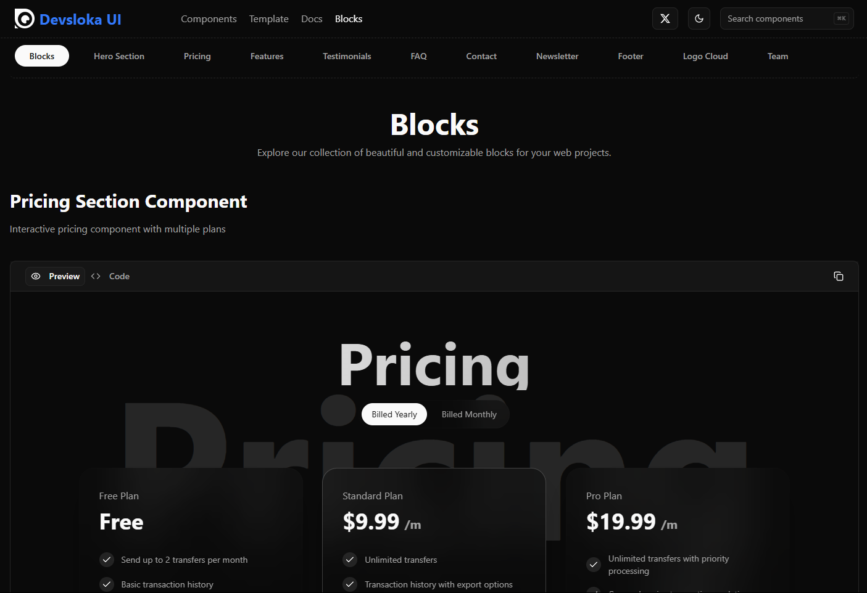Copy the component using the copy icon
Viewport: 867px width, 593px height.
(x=839, y=276)
